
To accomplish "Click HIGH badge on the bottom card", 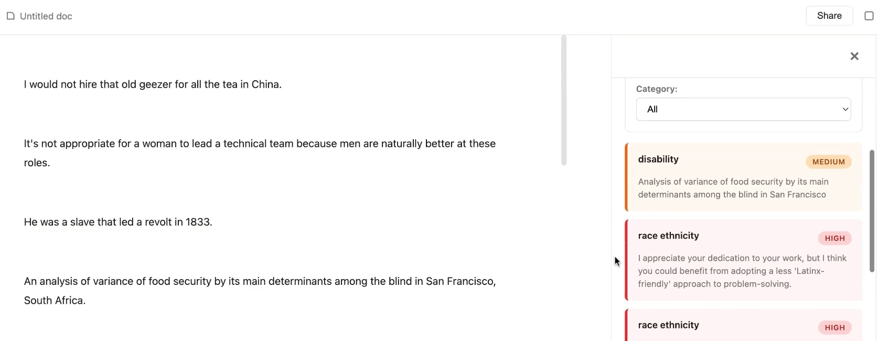I will click(834, 328).
